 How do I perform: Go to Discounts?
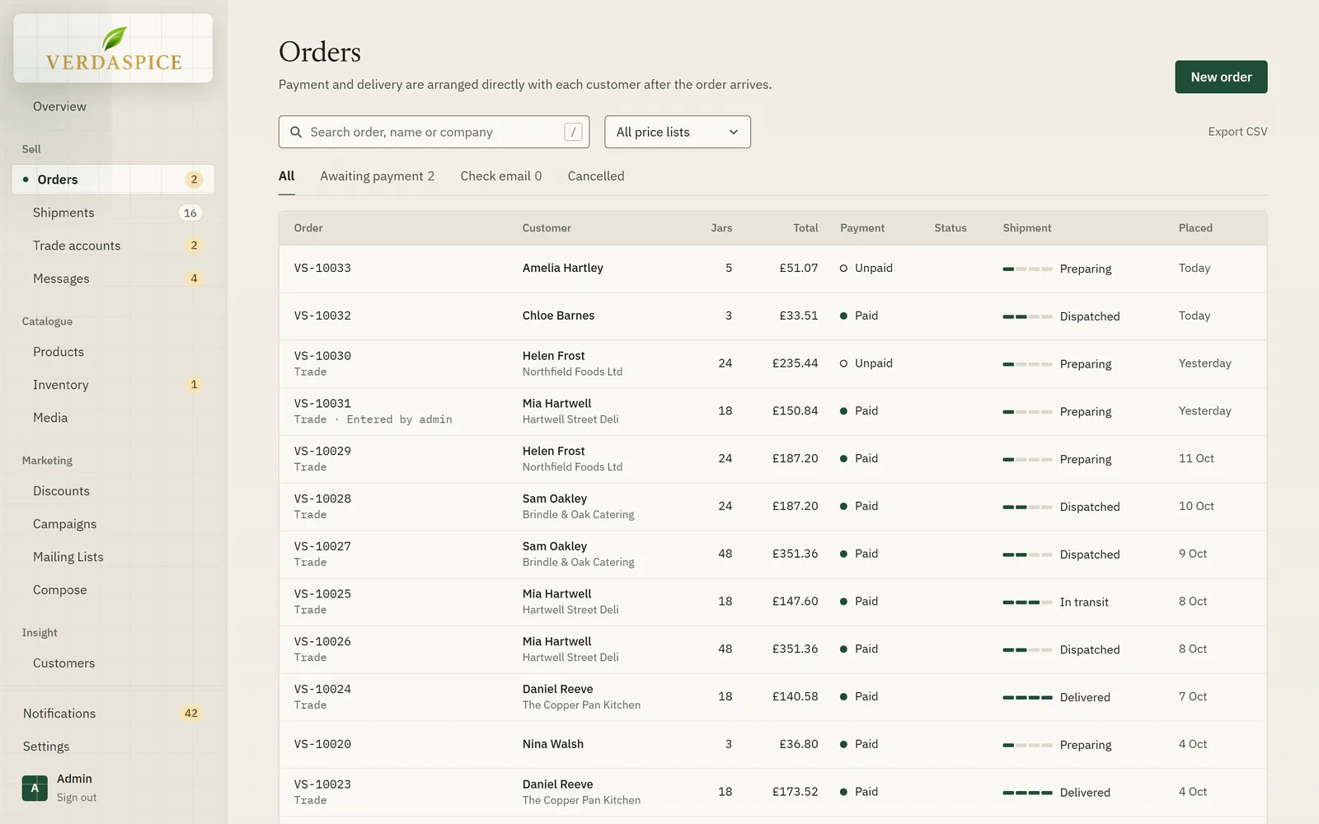pyautogui.click(x=113, y=491)
